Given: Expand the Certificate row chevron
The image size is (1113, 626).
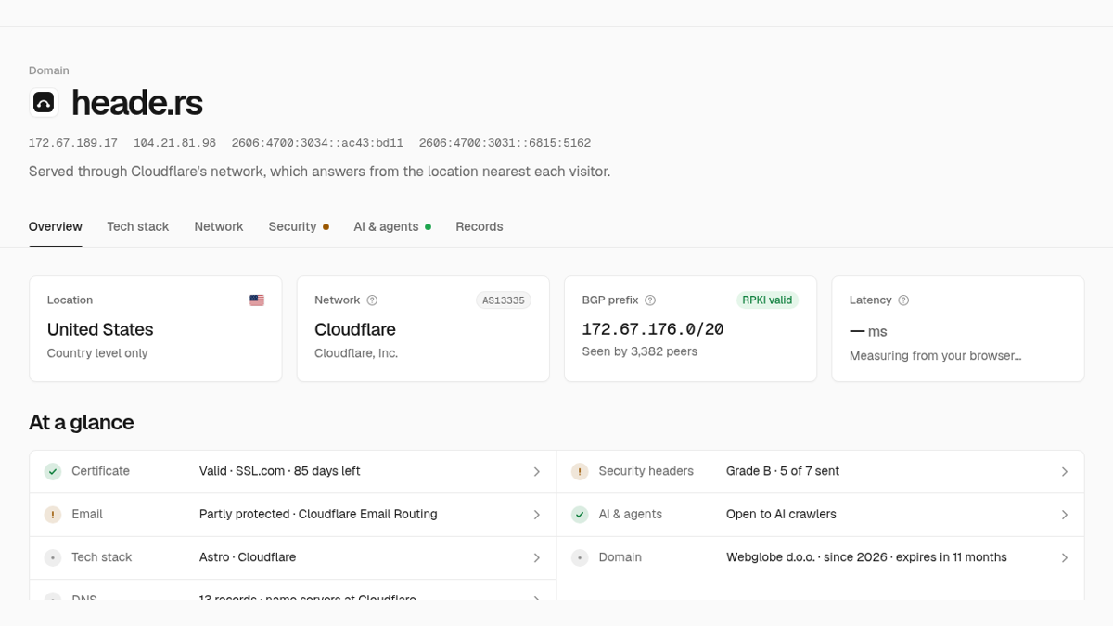Looking at the screenshot, I should click(x=537, y=472).
